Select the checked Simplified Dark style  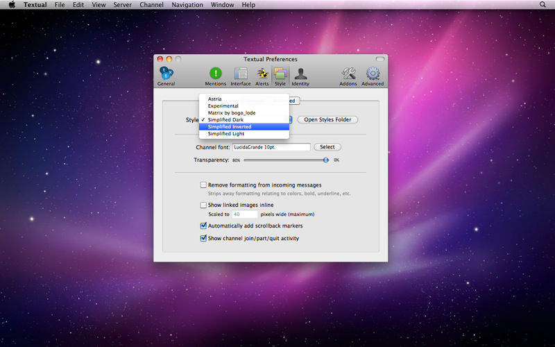(244, 119)
